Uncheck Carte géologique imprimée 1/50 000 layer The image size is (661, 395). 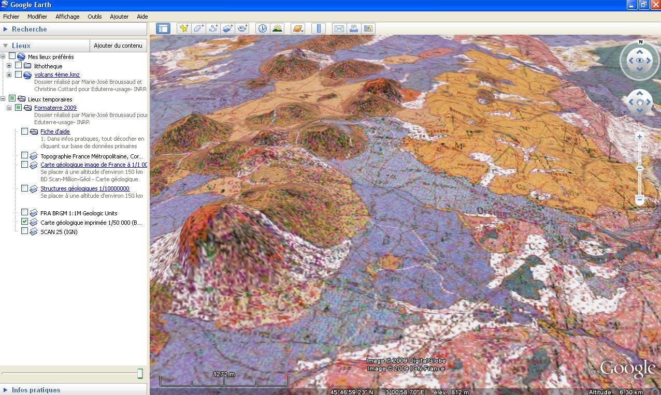tap(24, 222)
